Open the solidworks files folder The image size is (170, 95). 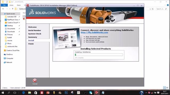(x=12, y=46)
